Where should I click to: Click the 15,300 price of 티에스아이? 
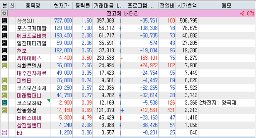pos(64,117)
